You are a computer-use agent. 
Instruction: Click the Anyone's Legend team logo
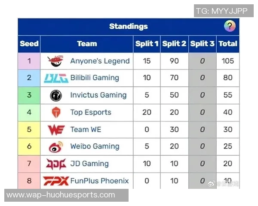(56, 61)
